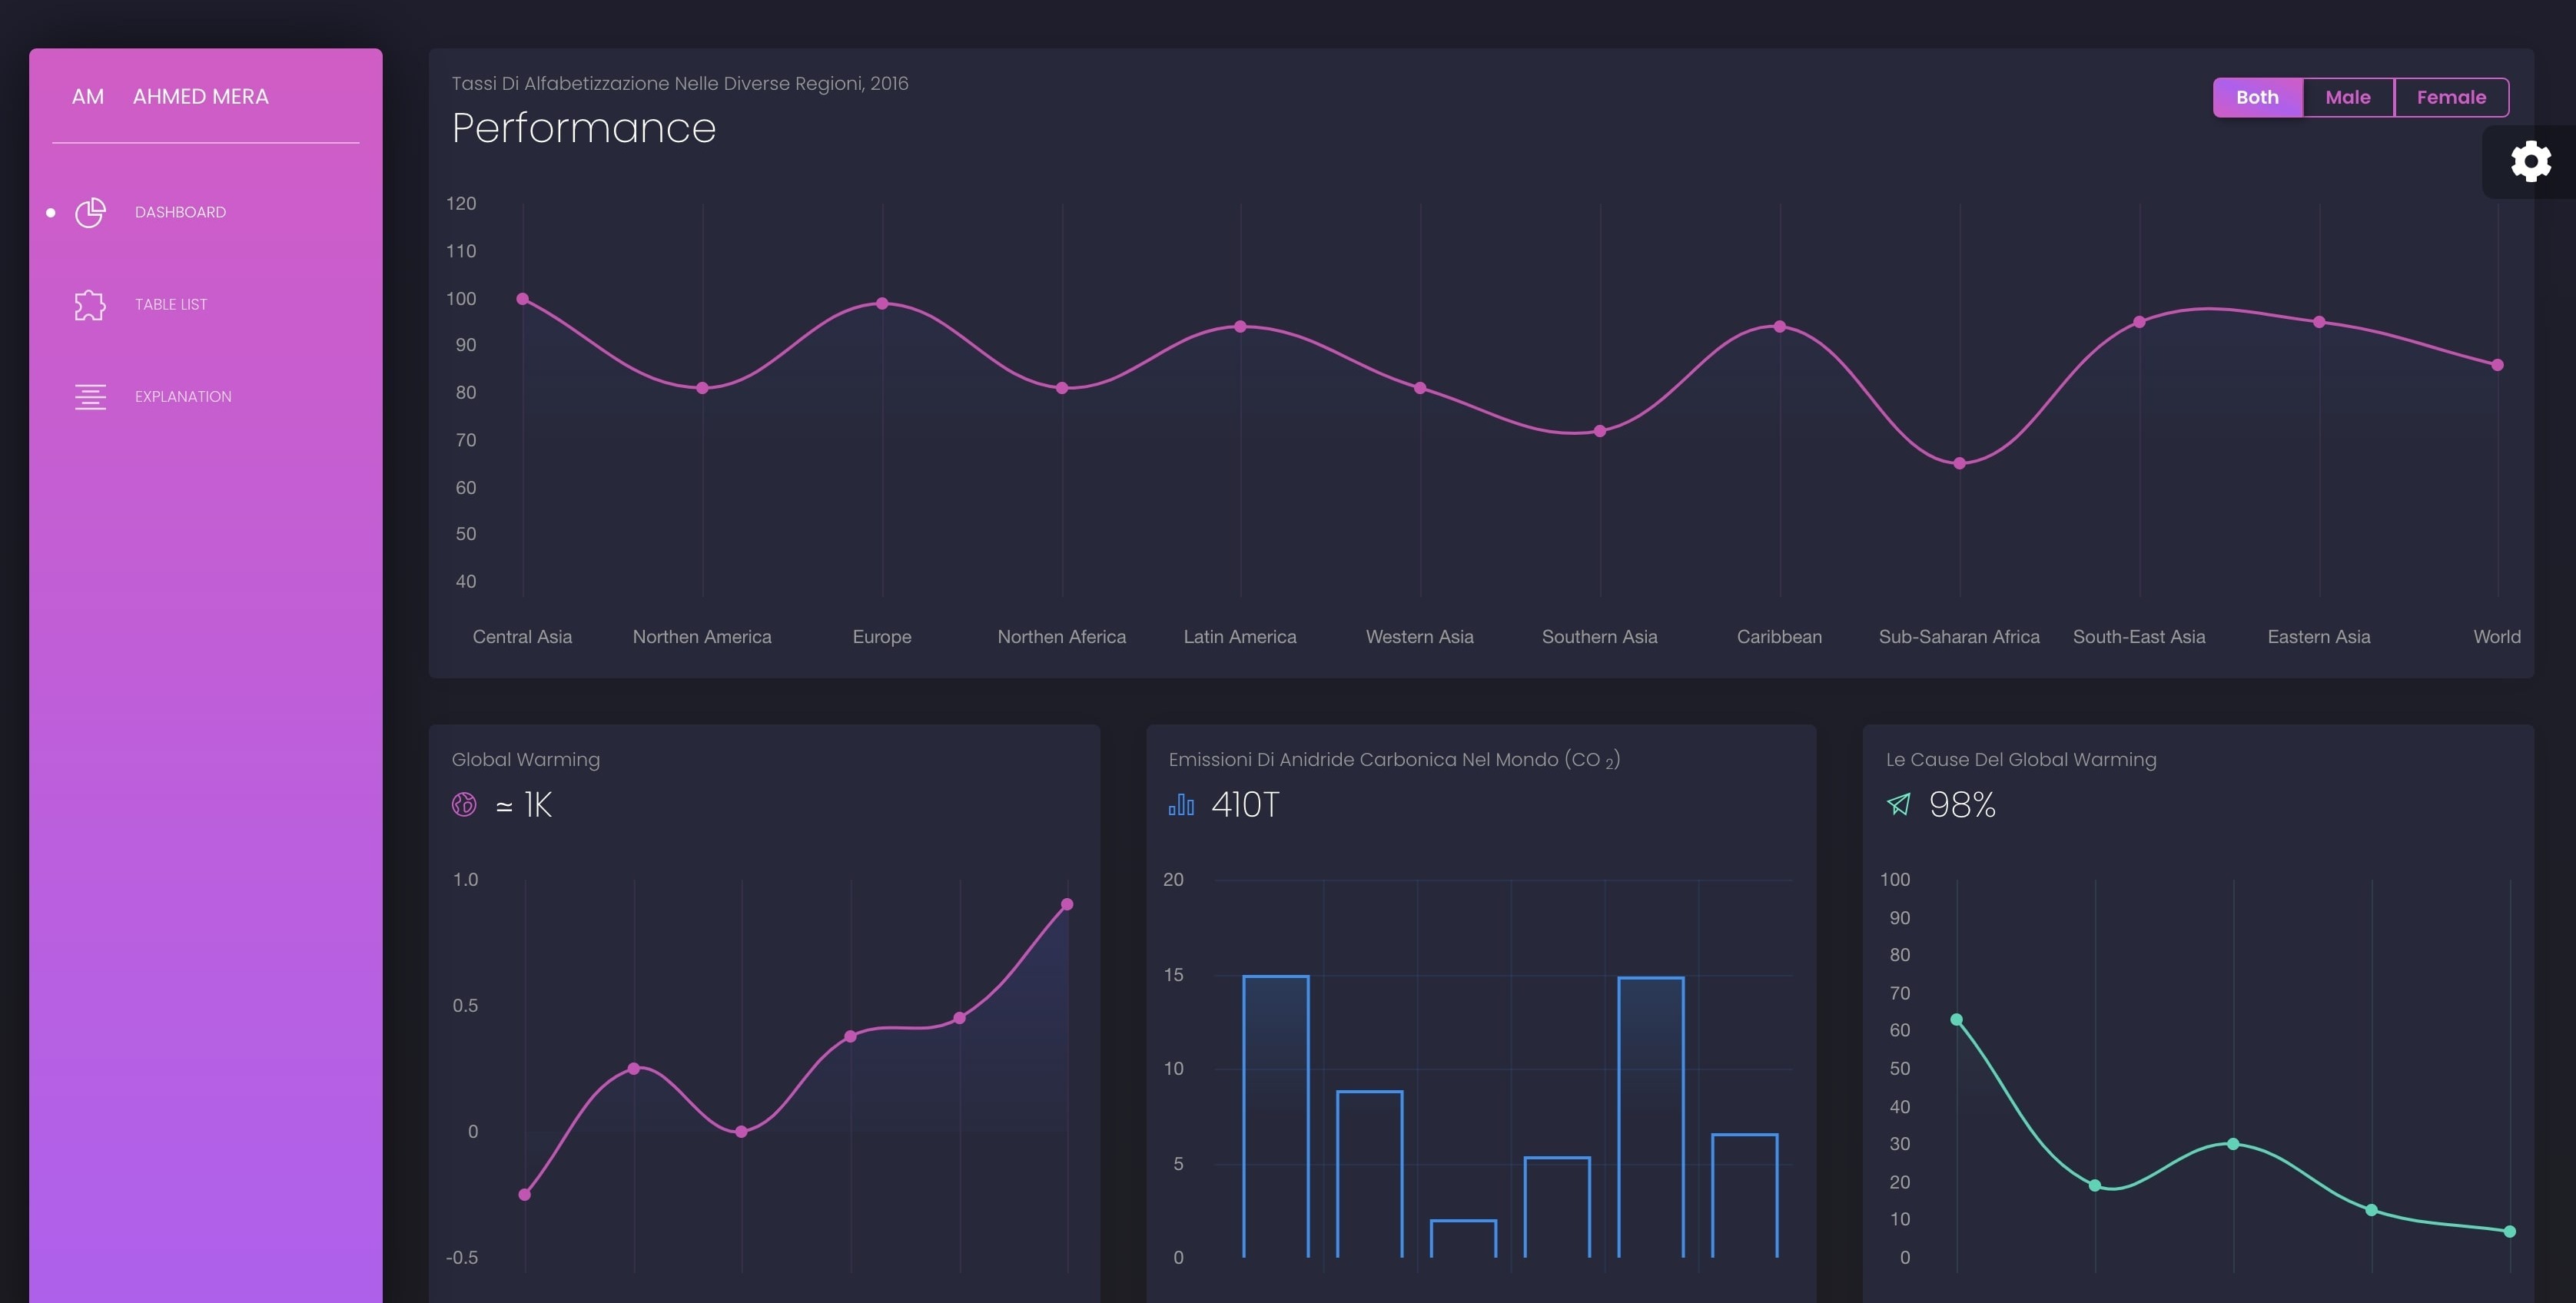Click the globe icon beside ≃ 1K

point(464,804)
